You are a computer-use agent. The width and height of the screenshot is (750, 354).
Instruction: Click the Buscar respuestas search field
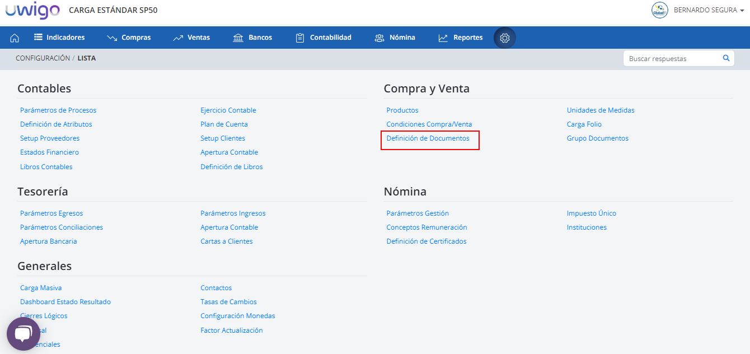672,58
